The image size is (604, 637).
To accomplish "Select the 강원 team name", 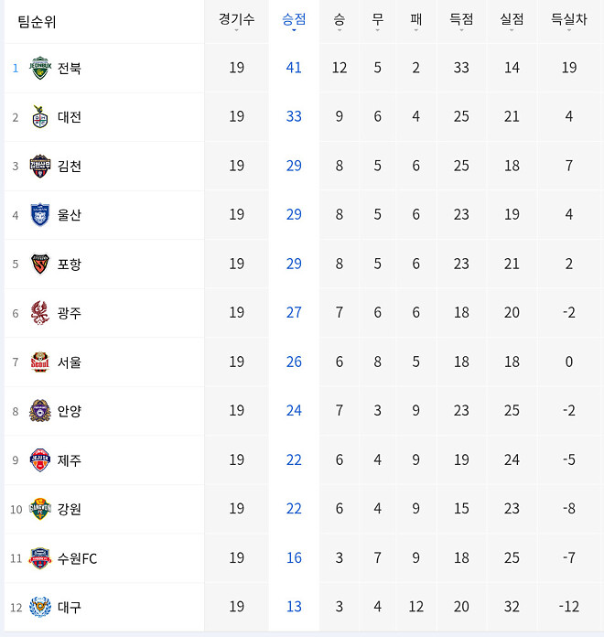I will (70, 509).
